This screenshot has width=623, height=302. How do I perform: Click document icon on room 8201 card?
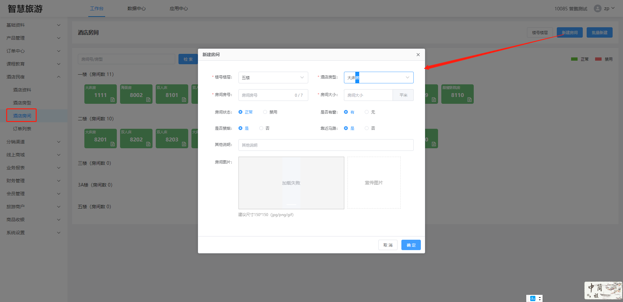(x=113, y=144)
